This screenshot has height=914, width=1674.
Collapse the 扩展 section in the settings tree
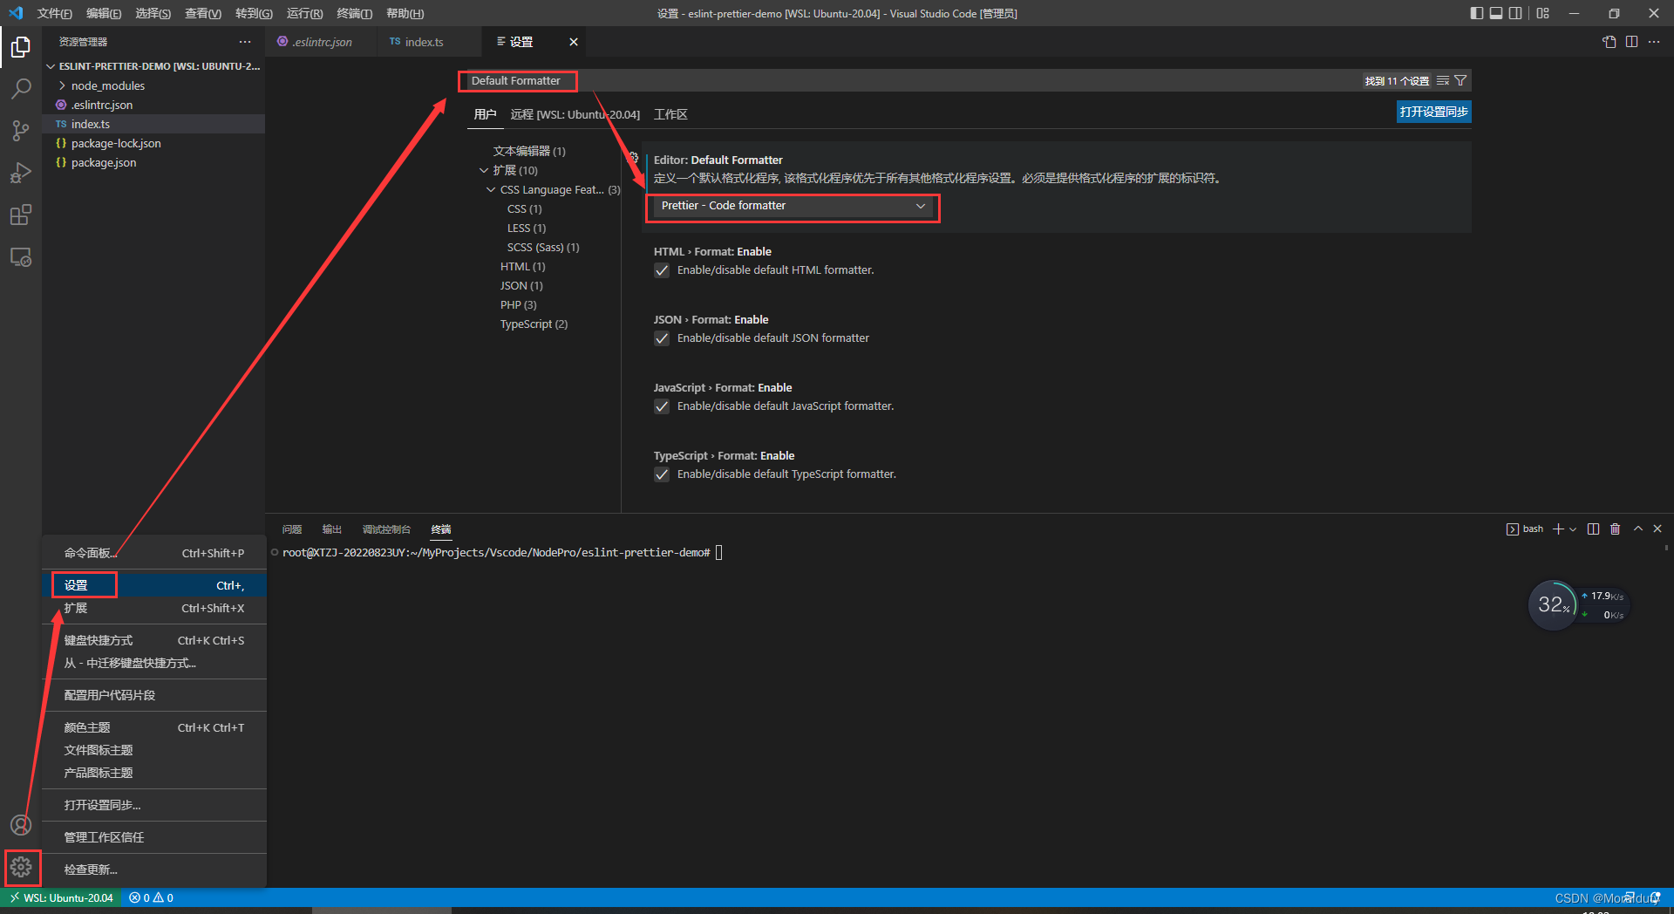[485, 170]
